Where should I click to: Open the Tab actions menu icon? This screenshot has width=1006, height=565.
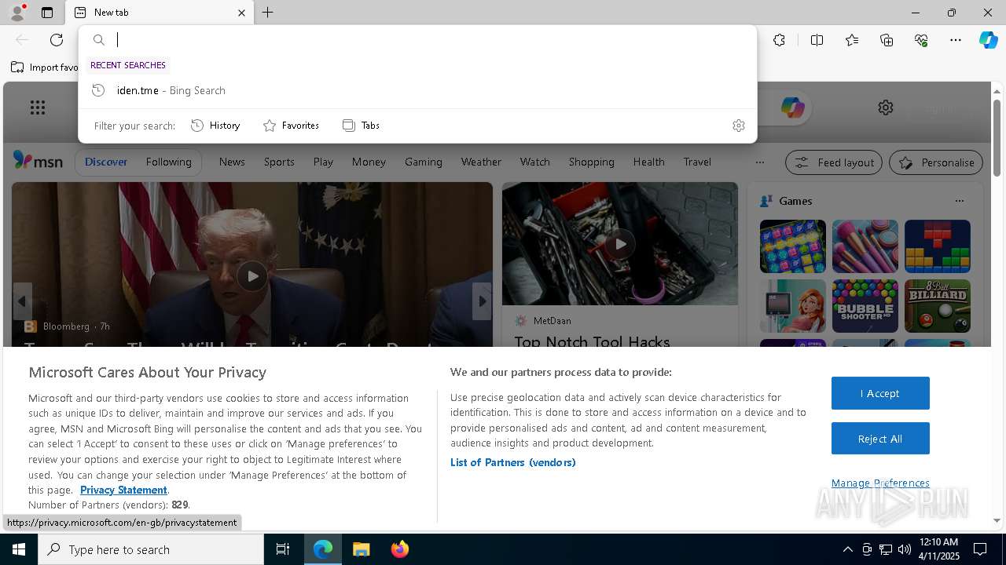[x=47, y=13]
